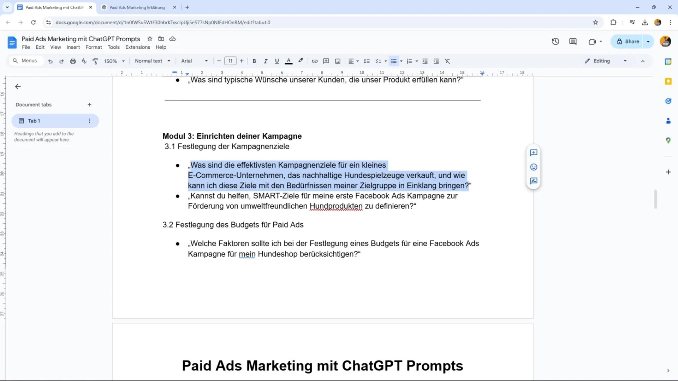Open line and paragraph spacing
Screen dimensions: 678x381
click(367, 61)
